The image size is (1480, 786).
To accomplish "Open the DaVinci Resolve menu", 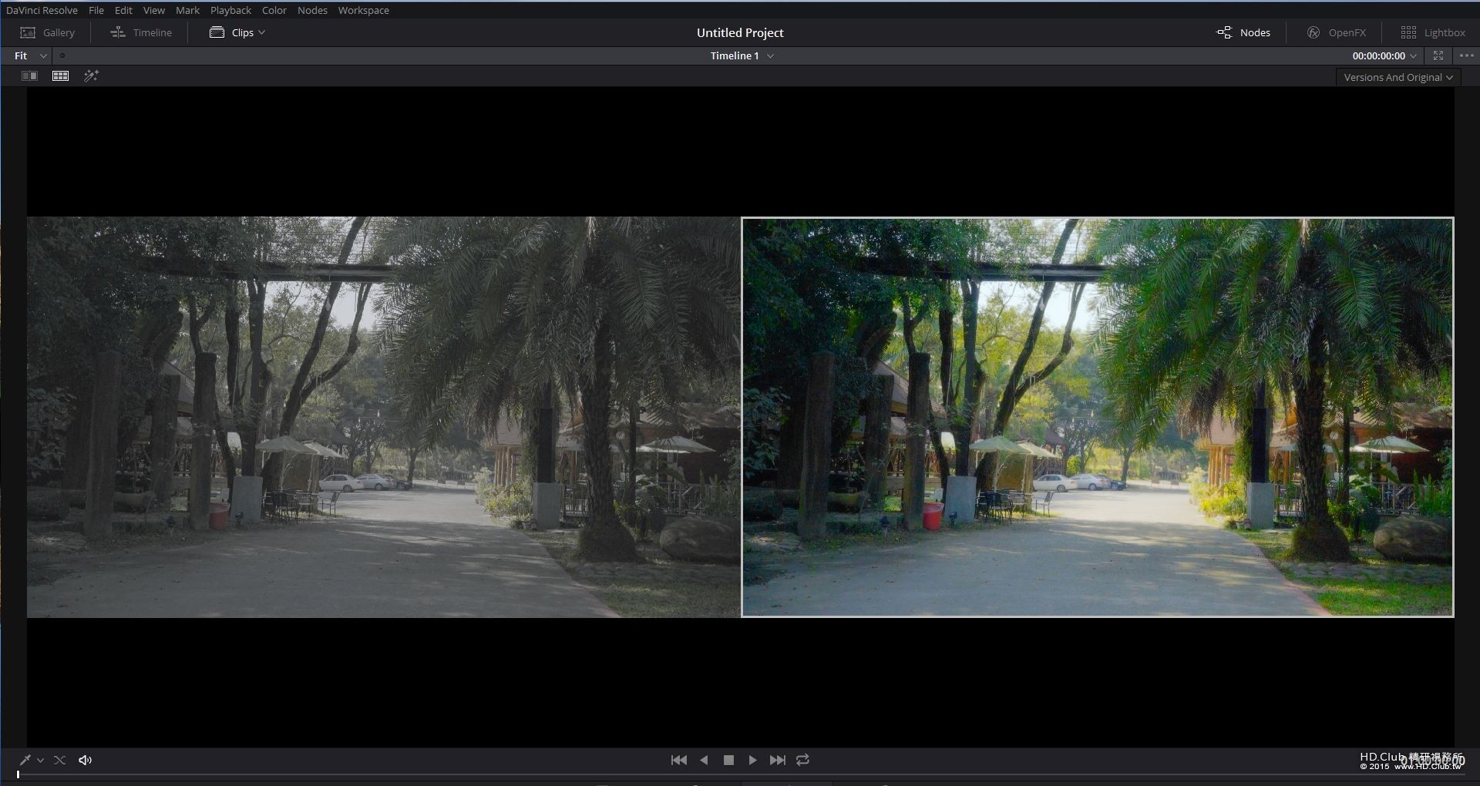I will coord(42,10).
